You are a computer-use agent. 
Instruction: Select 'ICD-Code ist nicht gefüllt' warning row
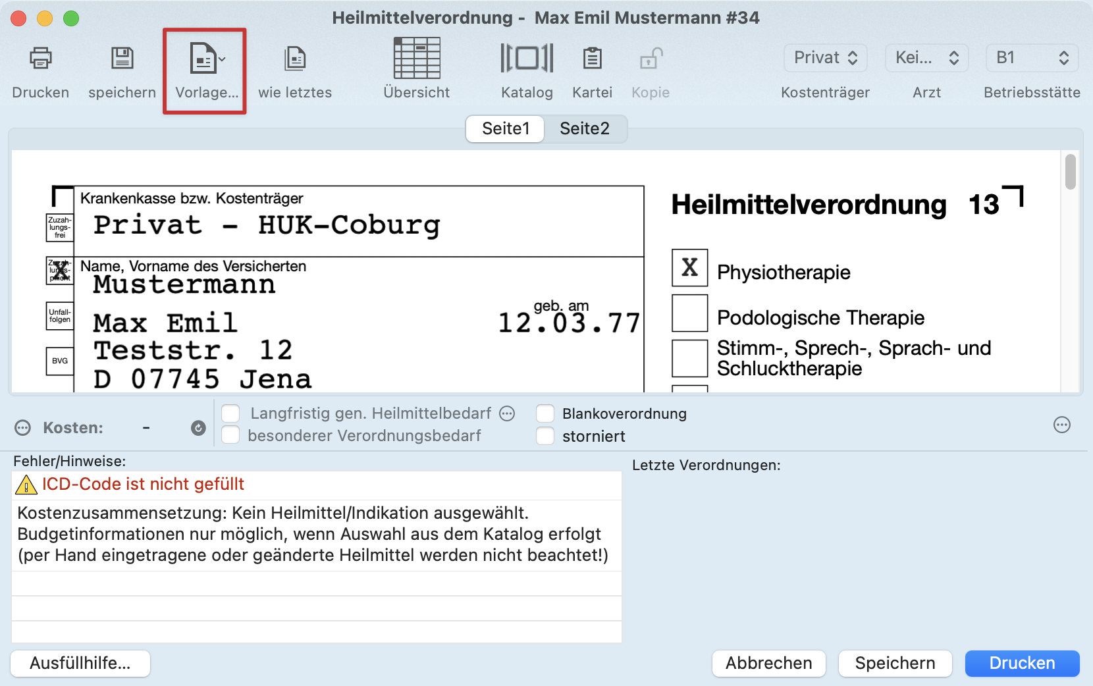317,485
